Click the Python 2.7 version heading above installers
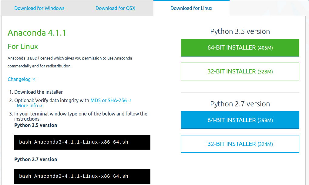 point(240,104)
